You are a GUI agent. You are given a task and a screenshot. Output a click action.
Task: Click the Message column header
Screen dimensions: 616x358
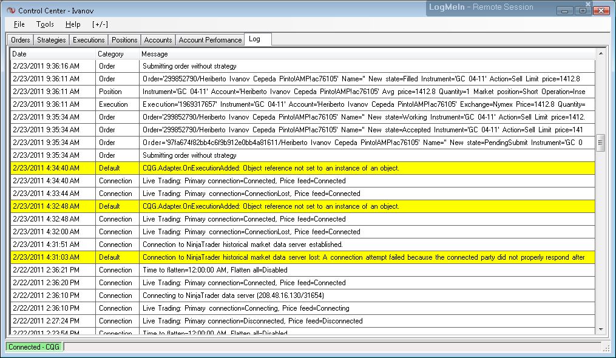[367, 54]
